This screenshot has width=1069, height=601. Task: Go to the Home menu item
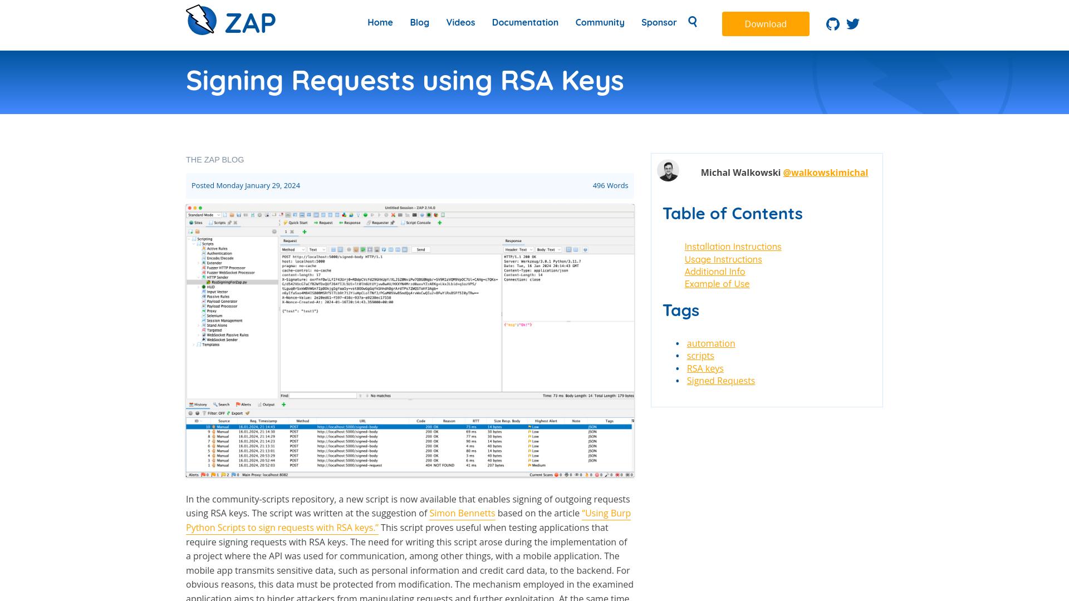click(x=380, y=22)
